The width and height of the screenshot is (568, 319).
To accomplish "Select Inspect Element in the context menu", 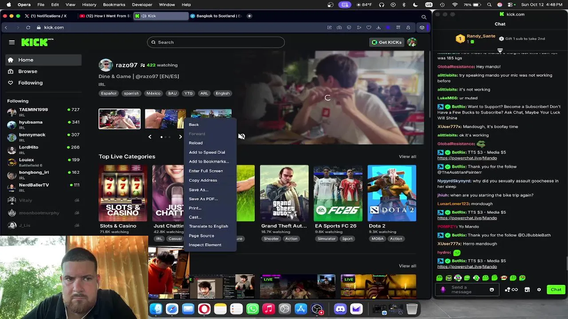I will (205, 245).
